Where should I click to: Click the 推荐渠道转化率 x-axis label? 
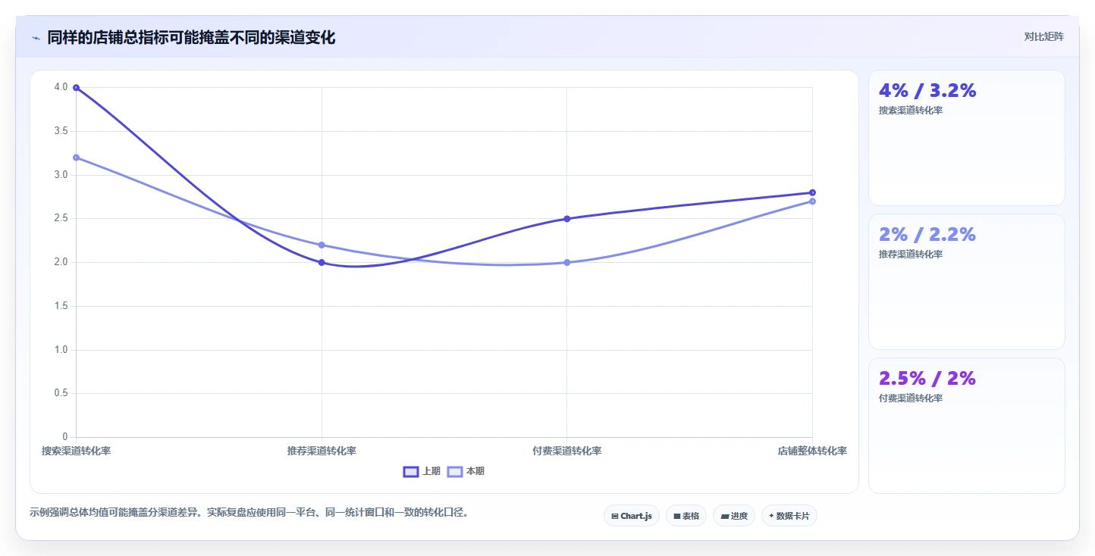pyautogui.click(x=322, y=451)
